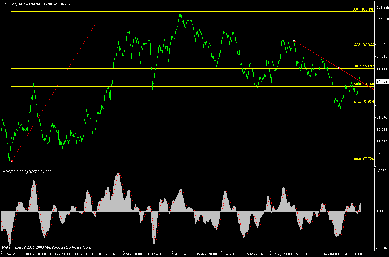
Task: Click the red trendline's second anchor at 38.2 level
Action: [x=339, y=68]
